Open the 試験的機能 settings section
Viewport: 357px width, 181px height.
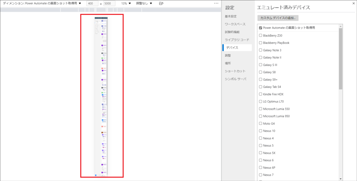(x=232, y=32)
